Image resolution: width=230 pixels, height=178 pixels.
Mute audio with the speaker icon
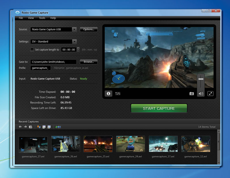point(201,94)
